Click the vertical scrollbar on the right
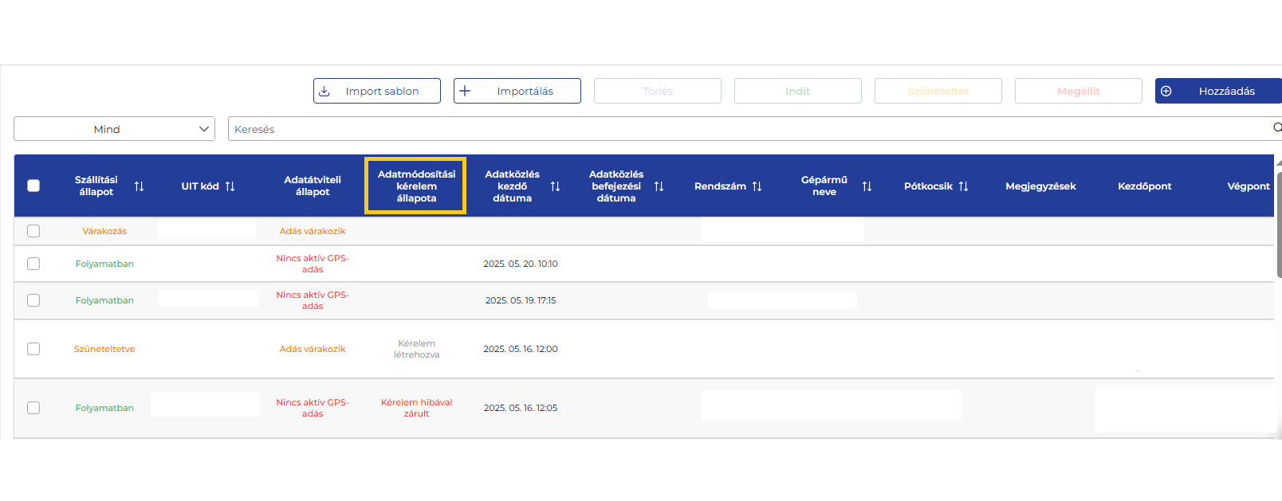The image size is (1282, 501). coord(1278,223)
